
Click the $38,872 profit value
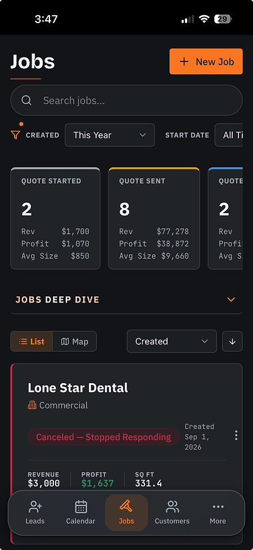[173, 244]
